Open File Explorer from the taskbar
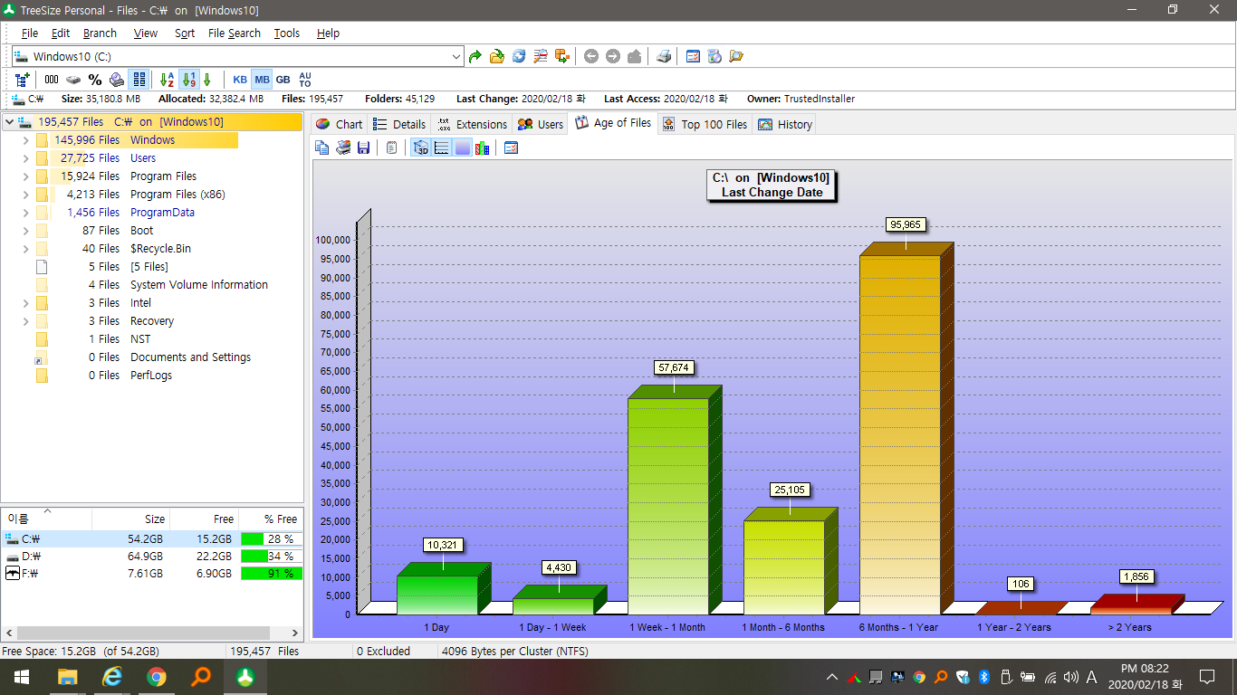 68,676
